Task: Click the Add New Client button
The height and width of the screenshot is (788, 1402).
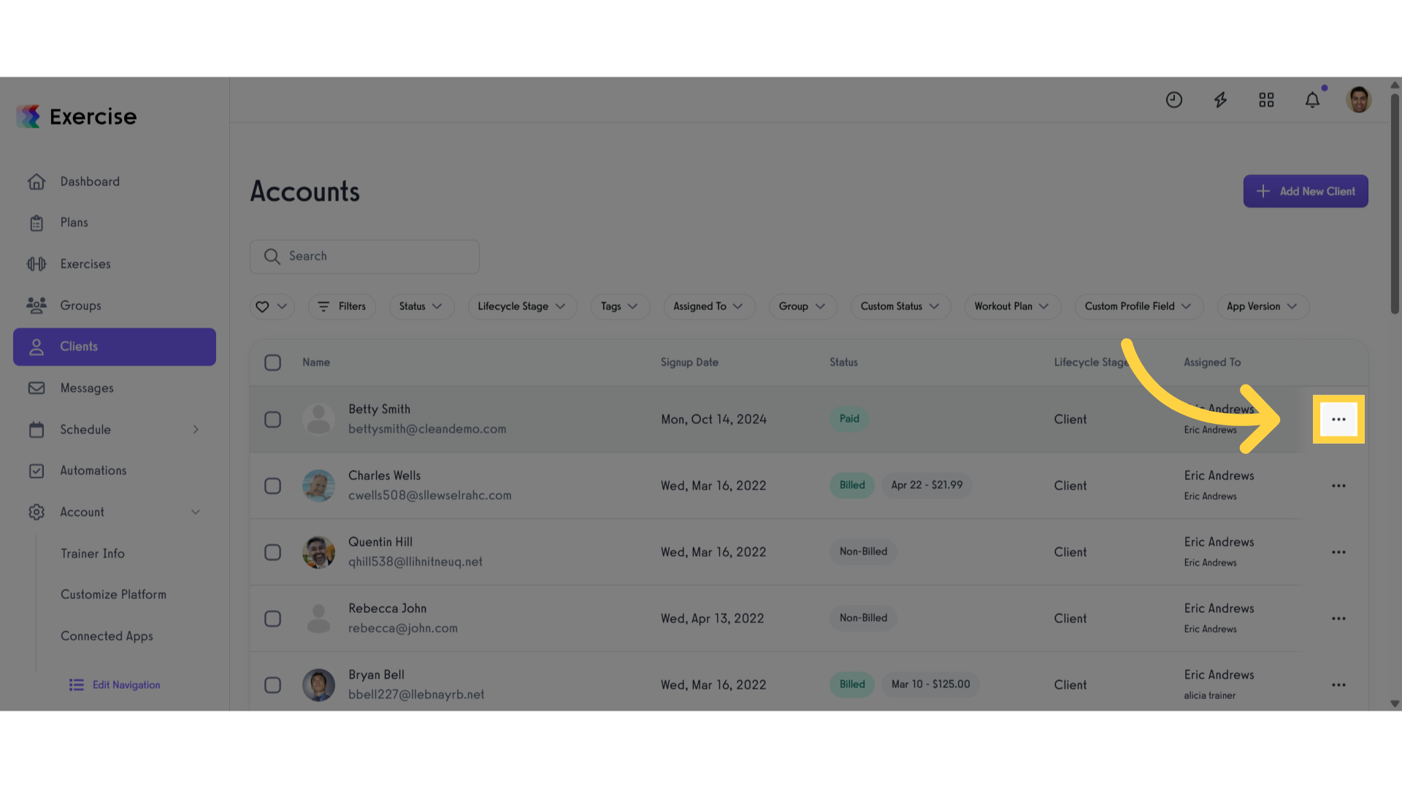Action: click(x=1306, y=191)
